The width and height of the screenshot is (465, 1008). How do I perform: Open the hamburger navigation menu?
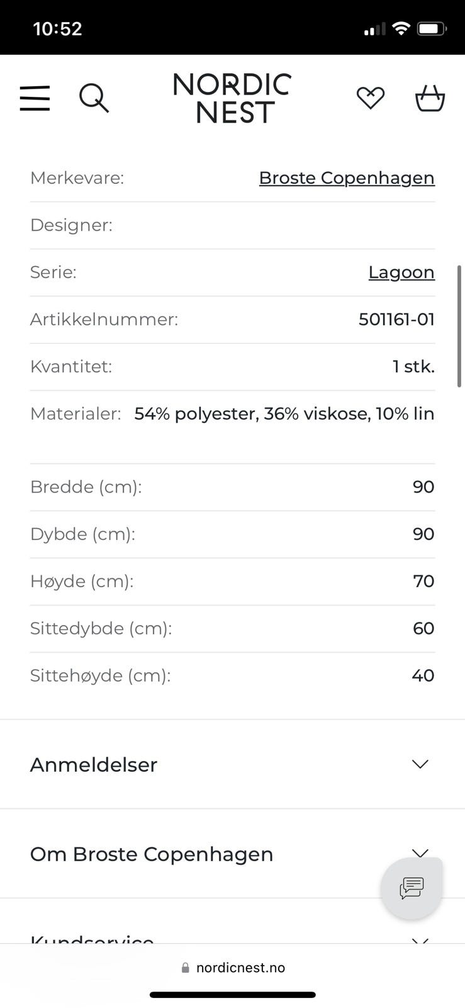point(35,98)
